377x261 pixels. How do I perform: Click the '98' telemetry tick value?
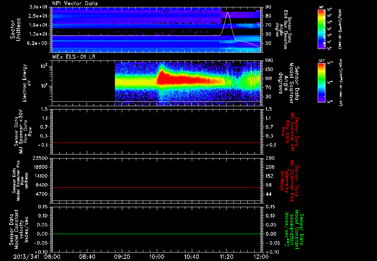pos(268,185)
